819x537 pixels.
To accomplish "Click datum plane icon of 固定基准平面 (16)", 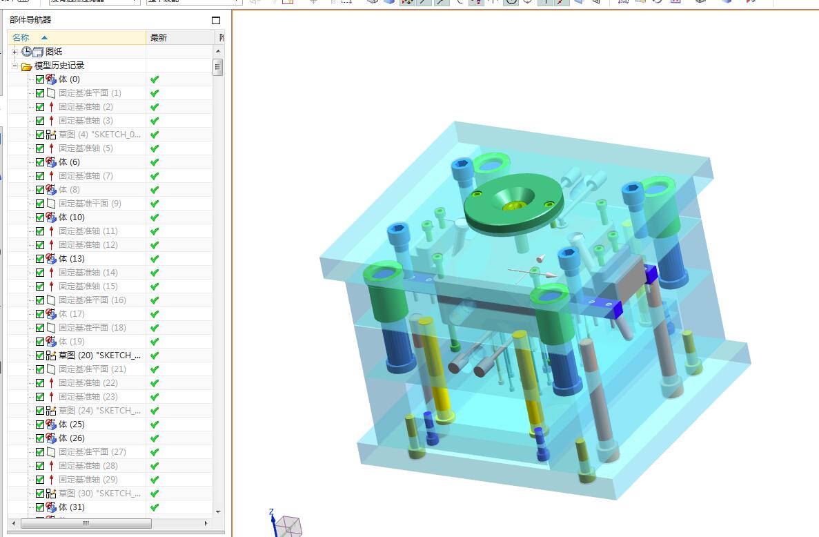I will tap(51, 300).
